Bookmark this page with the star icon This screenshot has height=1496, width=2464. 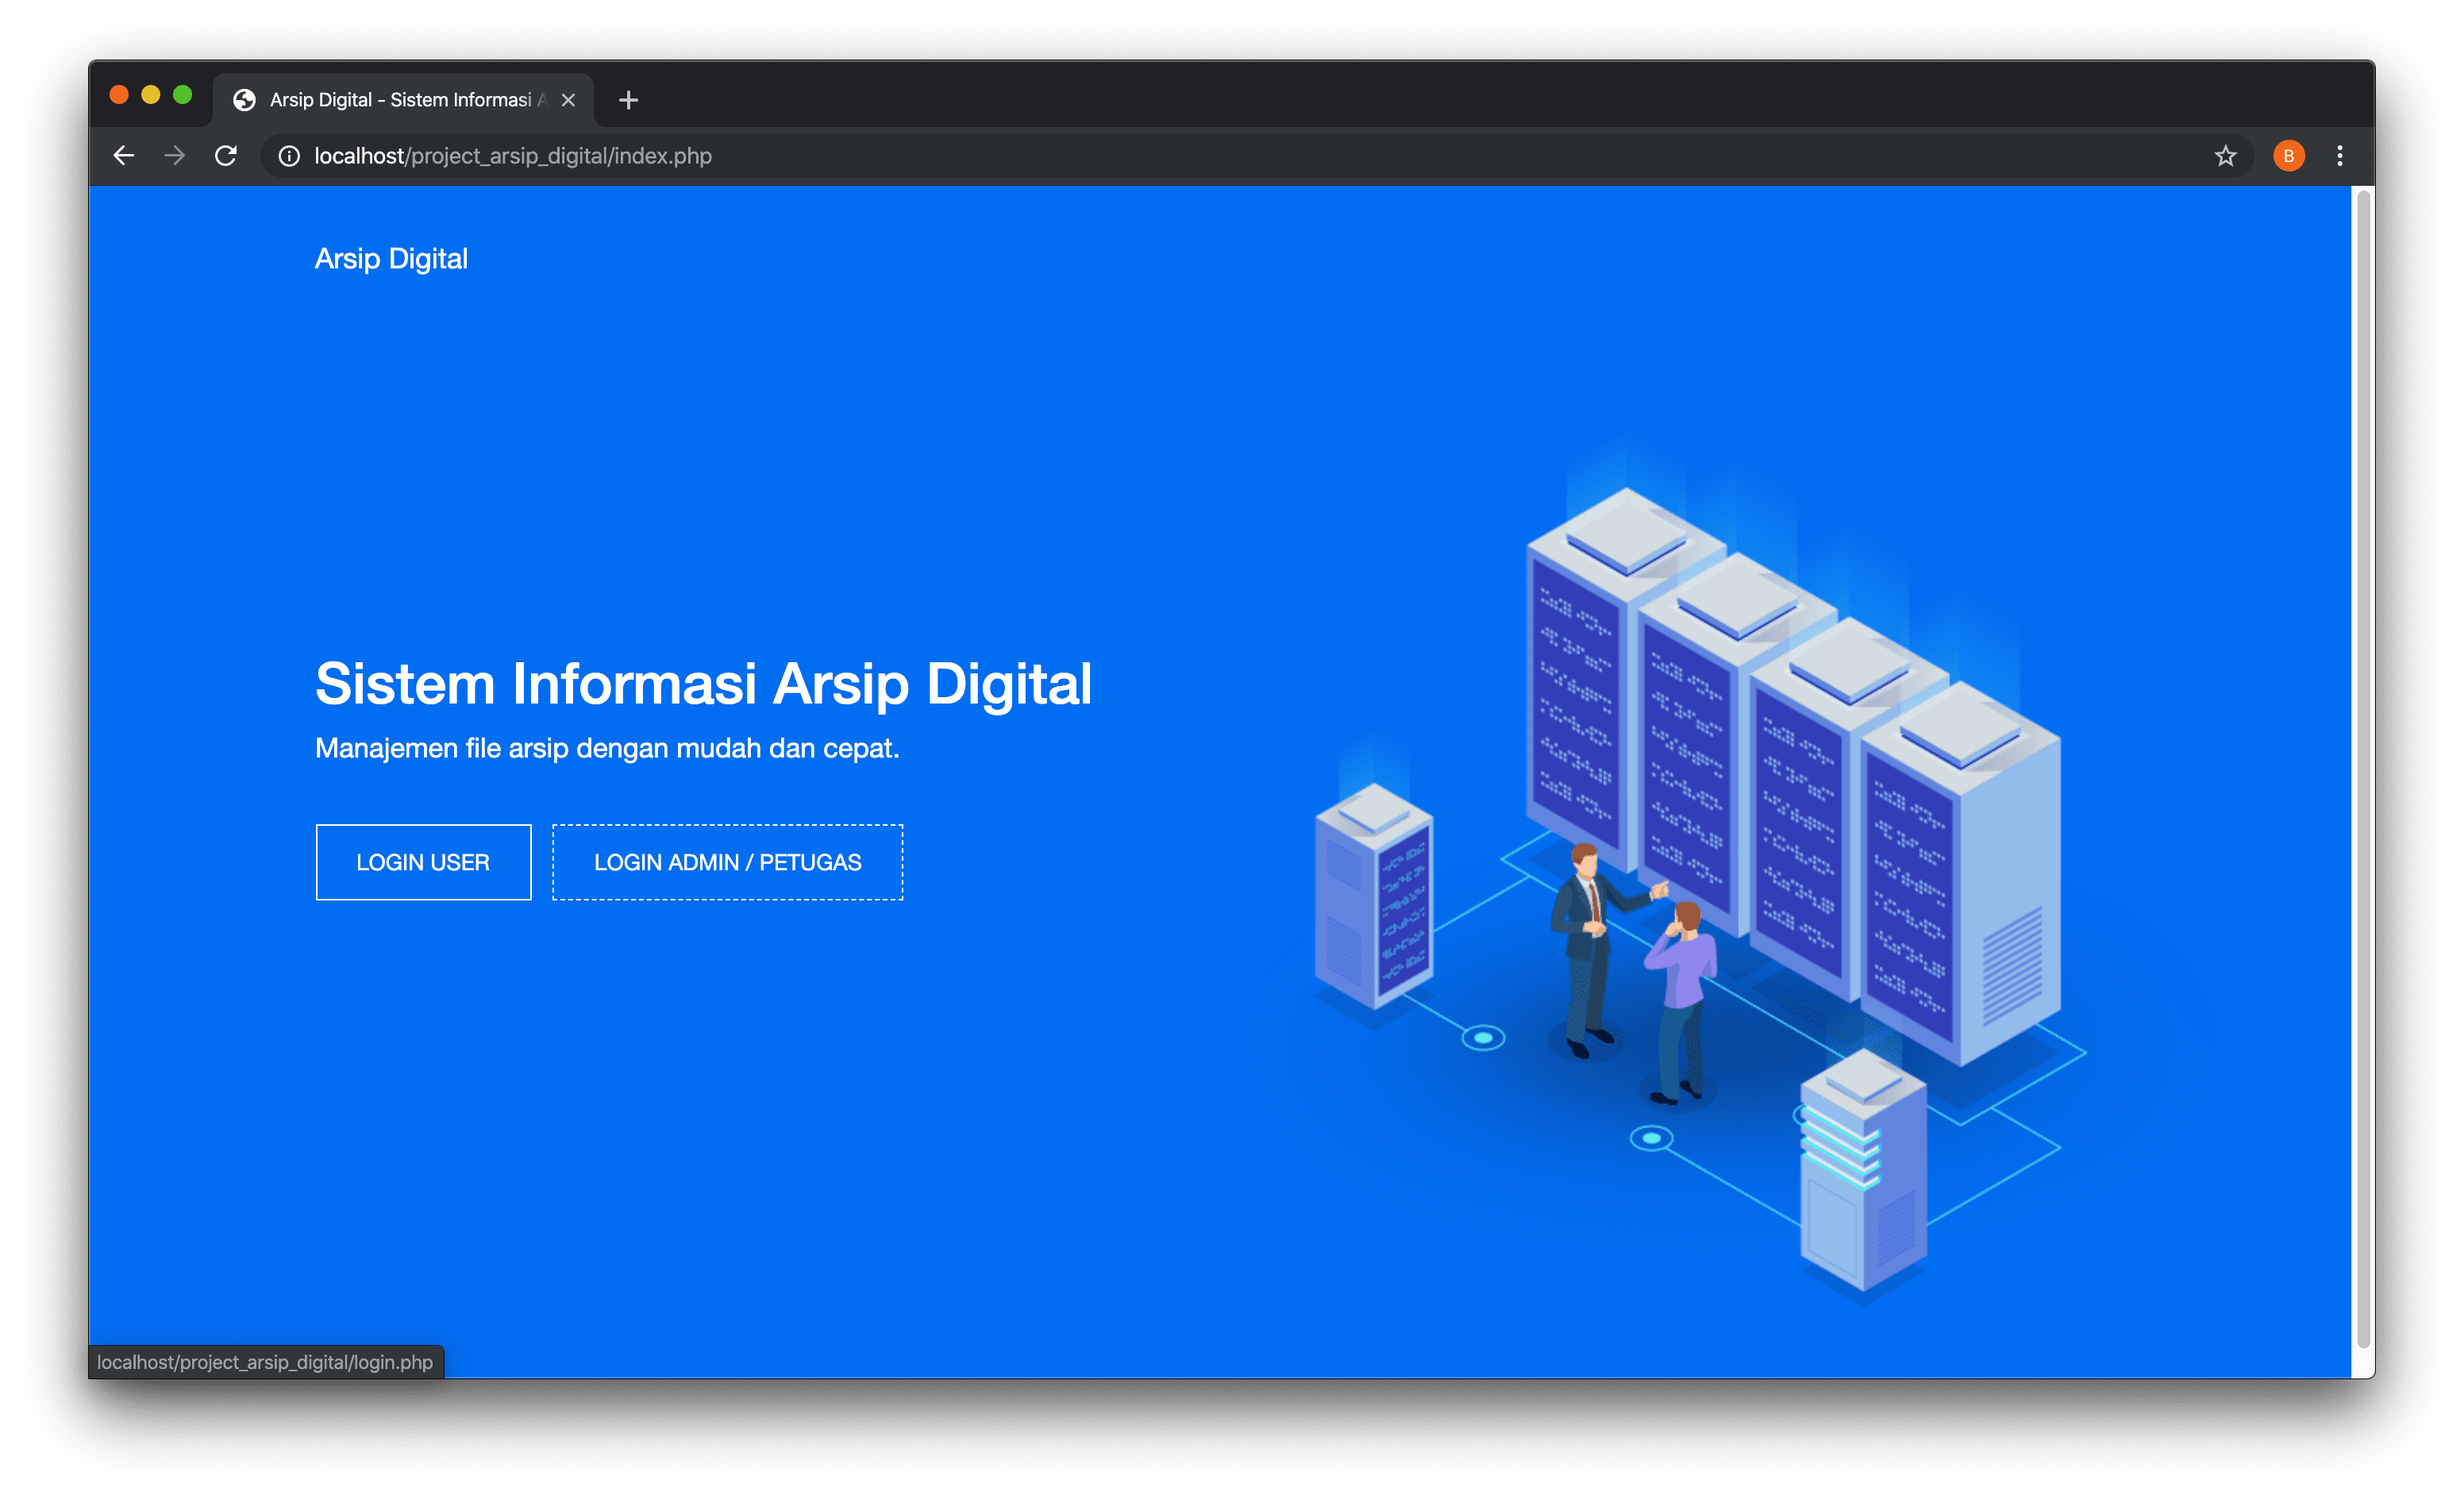pos(2225,156)
